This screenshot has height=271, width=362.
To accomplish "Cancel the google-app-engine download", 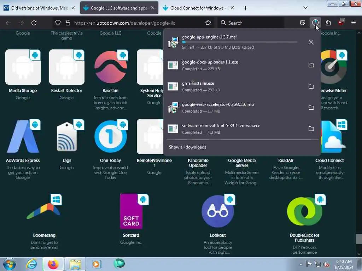I will (x=311, y=42).
